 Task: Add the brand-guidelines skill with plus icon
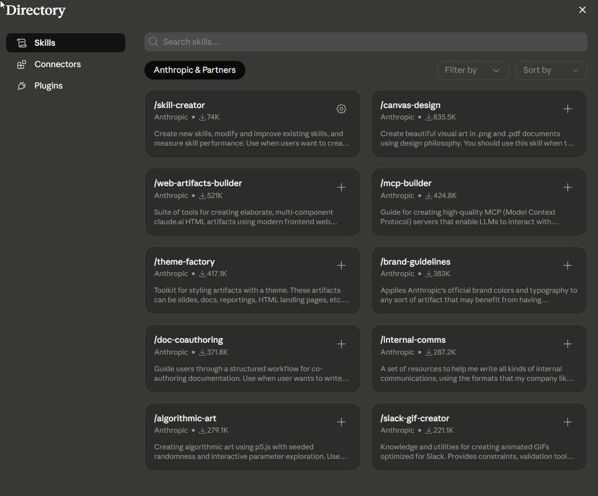point(568,265)
